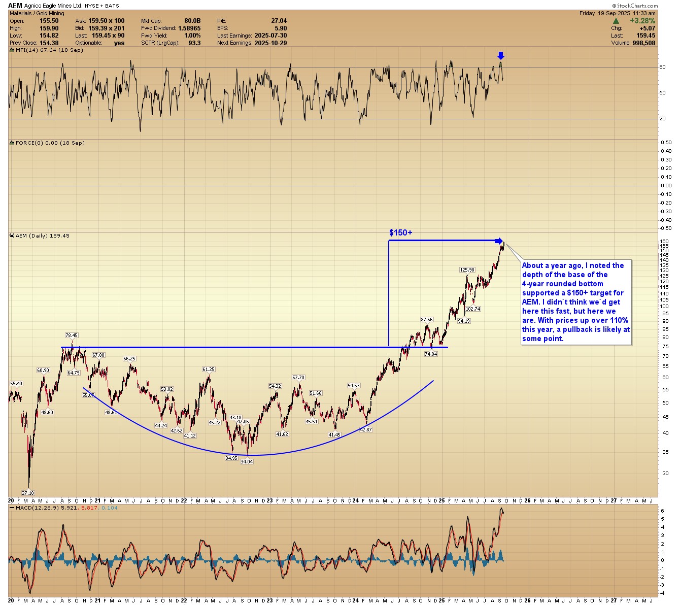The height and width of the screenshot is (605, 680).
Task: Click the '54.32' price label
Action: [275, 386]
